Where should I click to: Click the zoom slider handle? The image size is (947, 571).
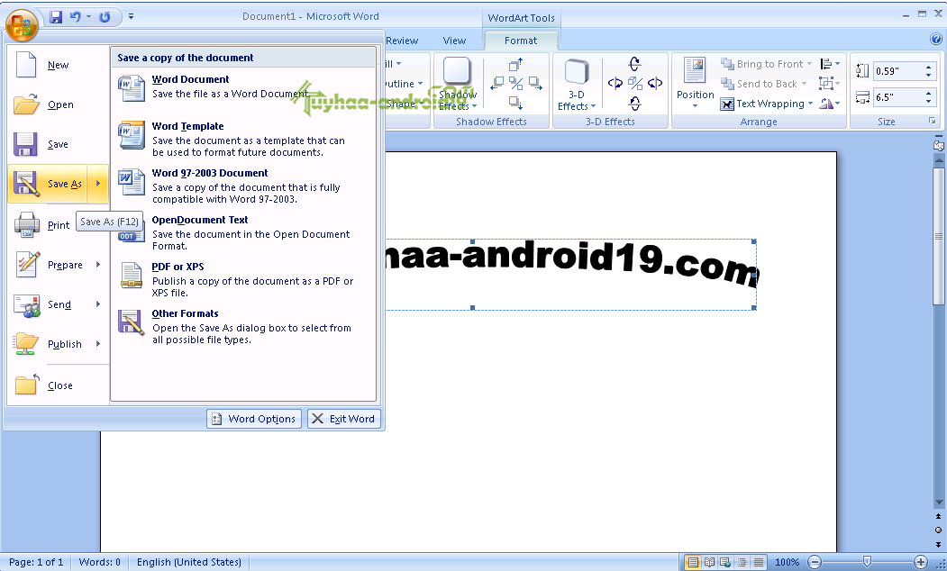867,562
